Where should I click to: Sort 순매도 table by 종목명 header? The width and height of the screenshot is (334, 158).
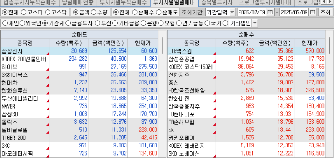click(25, 43)
